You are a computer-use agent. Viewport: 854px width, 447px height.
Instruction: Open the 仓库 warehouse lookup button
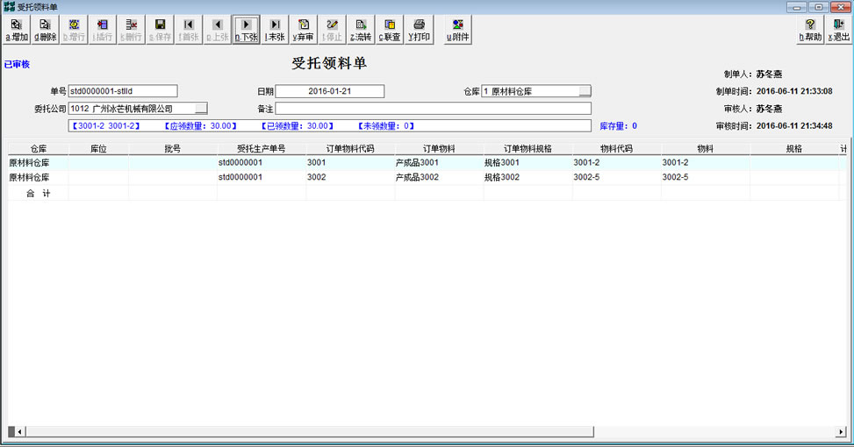coord(585,91)
